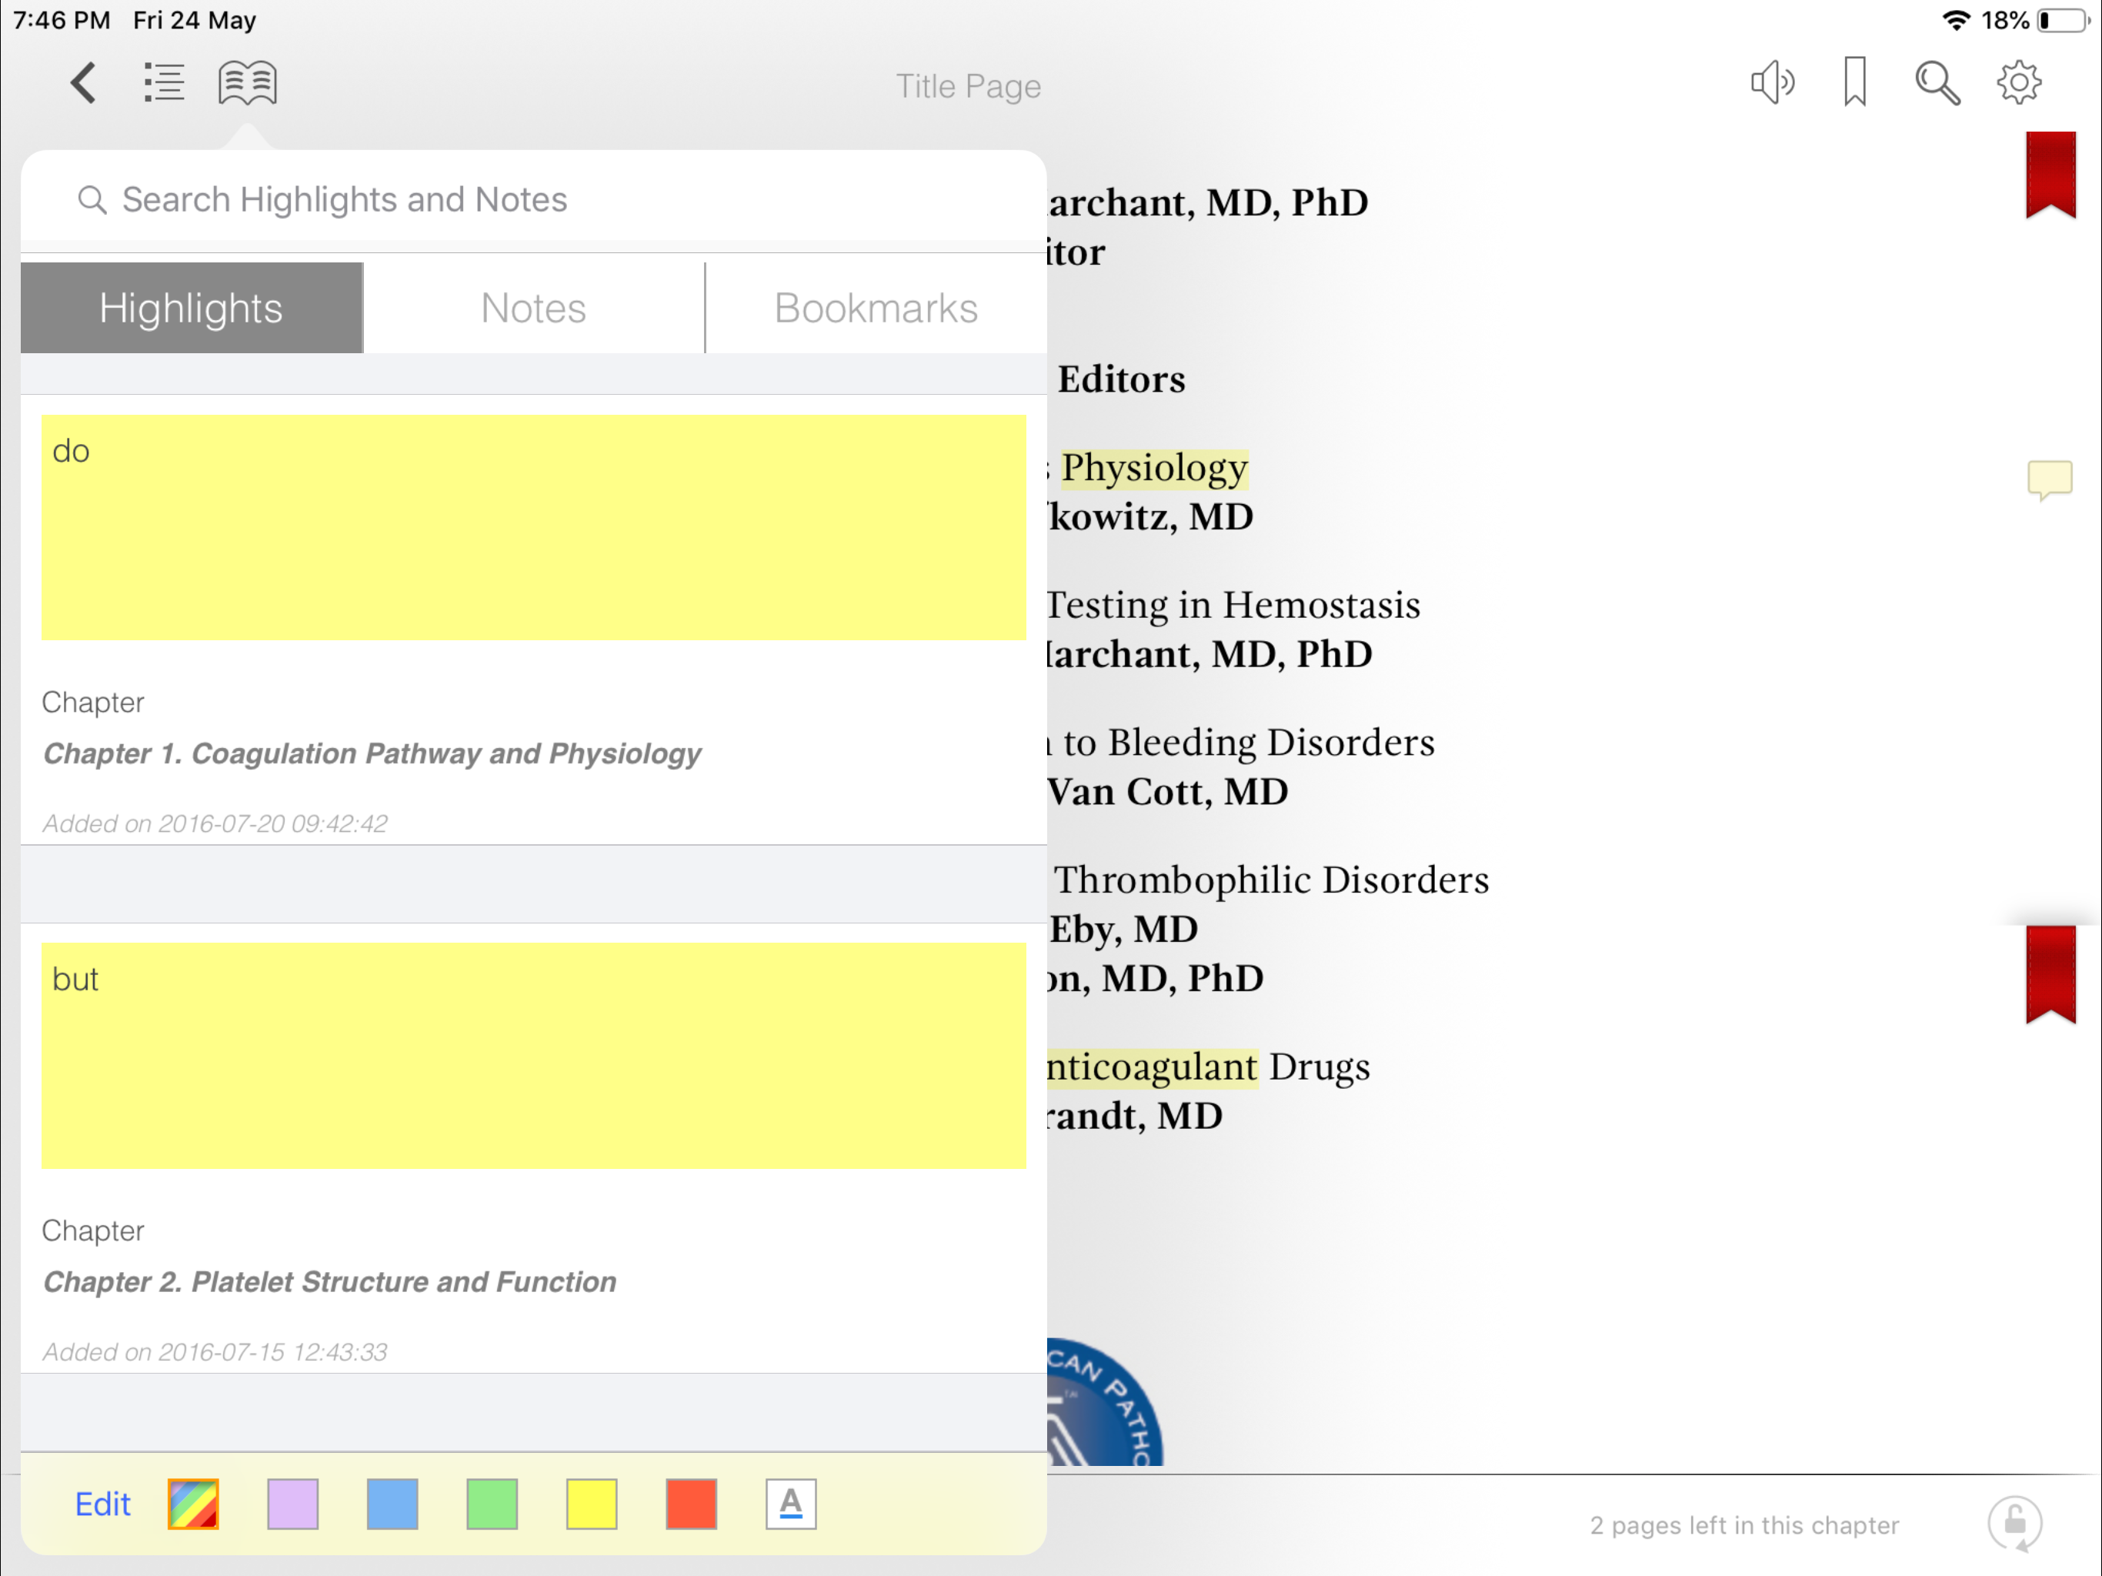Bookmark this page with the bookmark outline icon

coord(1854,84)
